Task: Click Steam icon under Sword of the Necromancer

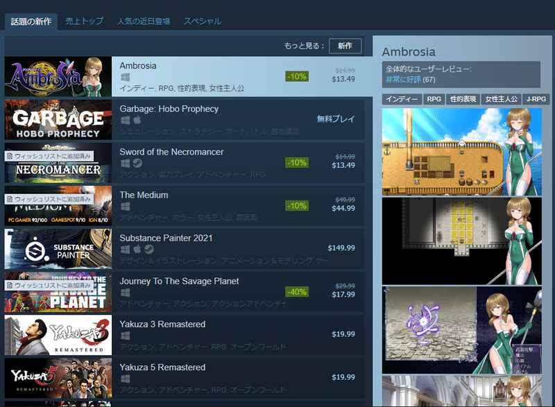Action: pos(137,163)
